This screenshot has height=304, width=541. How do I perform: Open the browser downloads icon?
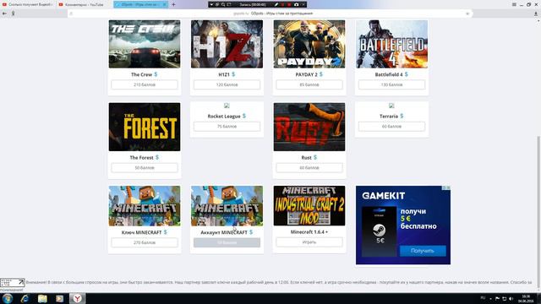pos(536,14)
